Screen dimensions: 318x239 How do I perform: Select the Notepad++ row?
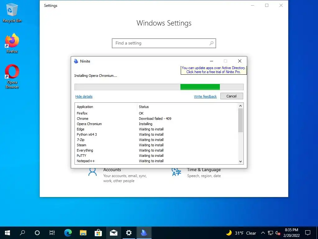point(157,161)
